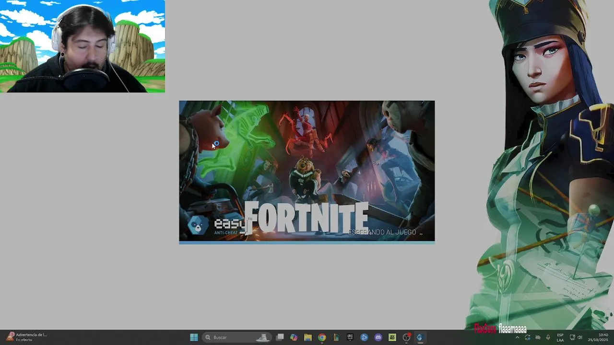
Task: Show hidden system tray icons
Action: (517, 337)
